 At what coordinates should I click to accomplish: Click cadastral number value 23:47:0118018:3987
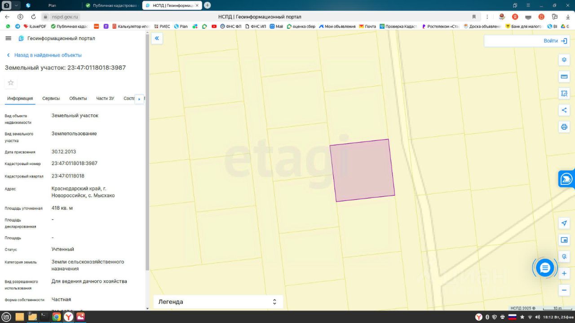tap(75, 163)
